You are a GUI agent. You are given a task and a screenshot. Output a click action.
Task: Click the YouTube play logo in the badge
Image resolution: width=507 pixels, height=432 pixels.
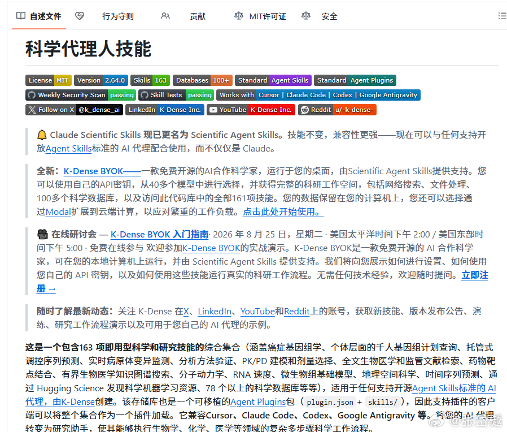coord(213,110)
